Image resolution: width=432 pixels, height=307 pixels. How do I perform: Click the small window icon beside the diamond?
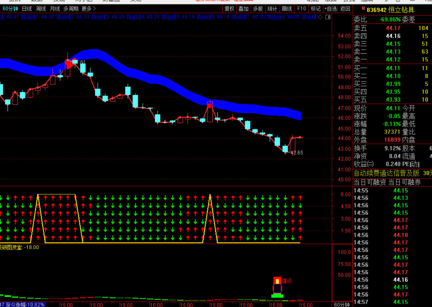tap(328, 17)
